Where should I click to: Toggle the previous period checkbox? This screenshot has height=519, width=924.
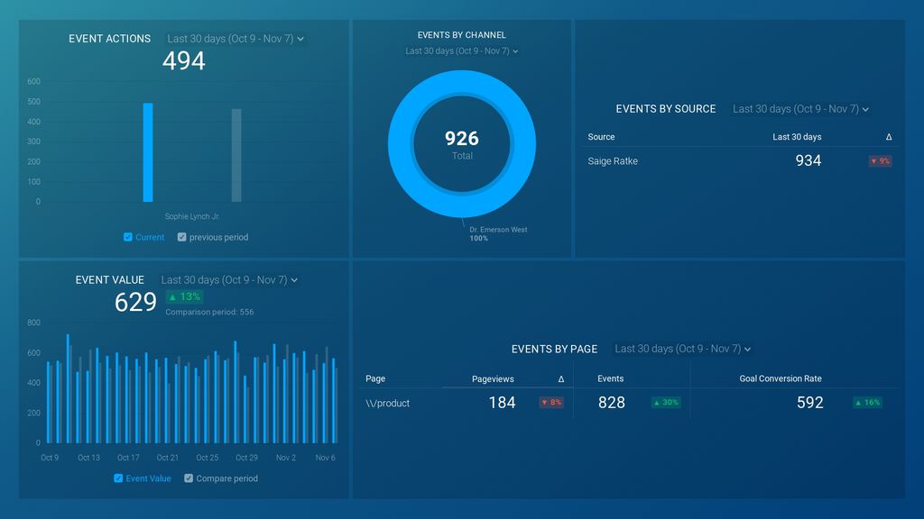(x=181, y=237)
